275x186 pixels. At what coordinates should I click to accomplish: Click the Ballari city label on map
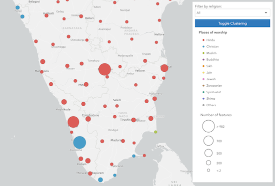coord(89,18)
